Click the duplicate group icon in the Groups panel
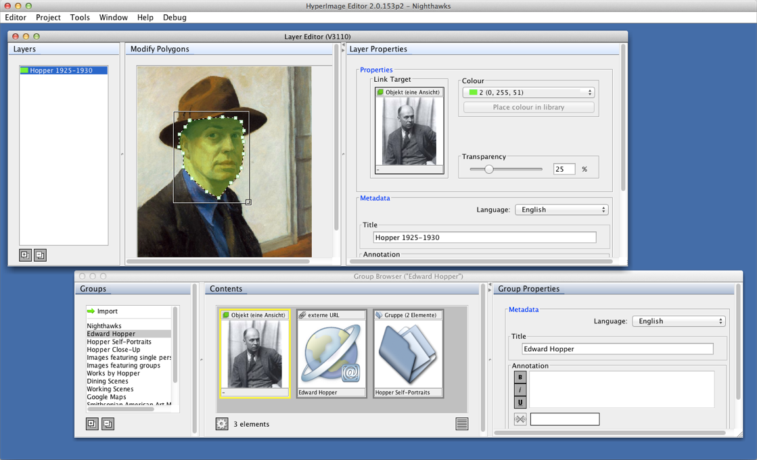 [x=107, y=424]
